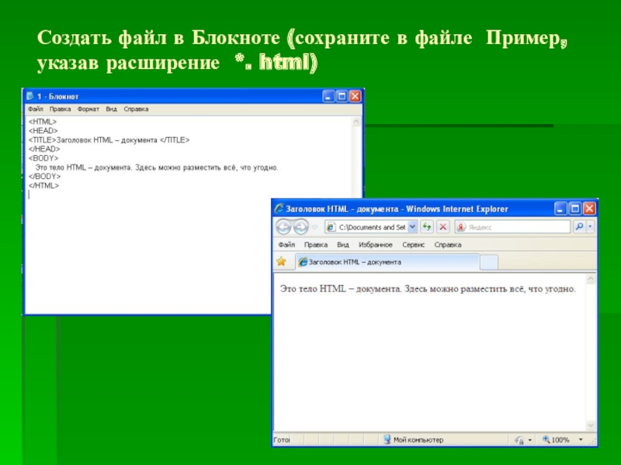The height and width of the screenshot is (465, 621).
Task: Click the magnifier Search button
Action: 579,226
